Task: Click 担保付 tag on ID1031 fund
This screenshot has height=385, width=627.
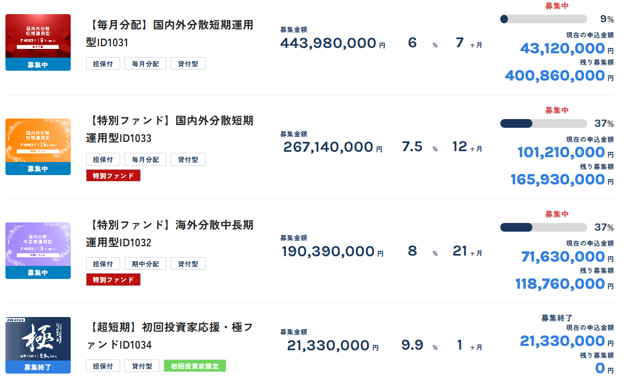Action: pyautogui.click(x=103, y=64)
